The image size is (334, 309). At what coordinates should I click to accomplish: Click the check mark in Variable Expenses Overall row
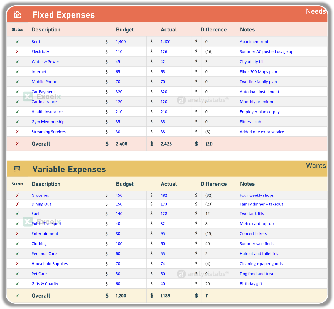point(17,296)
